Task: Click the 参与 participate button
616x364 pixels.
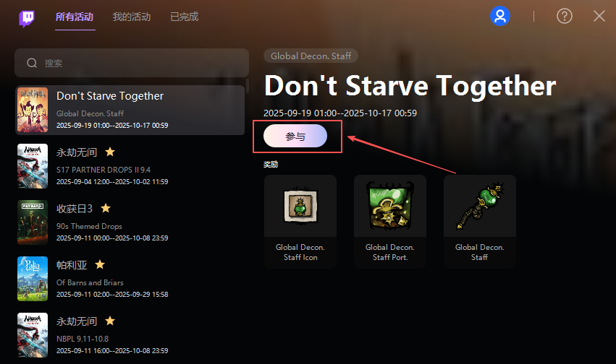Action: click(x=295, y=136)
